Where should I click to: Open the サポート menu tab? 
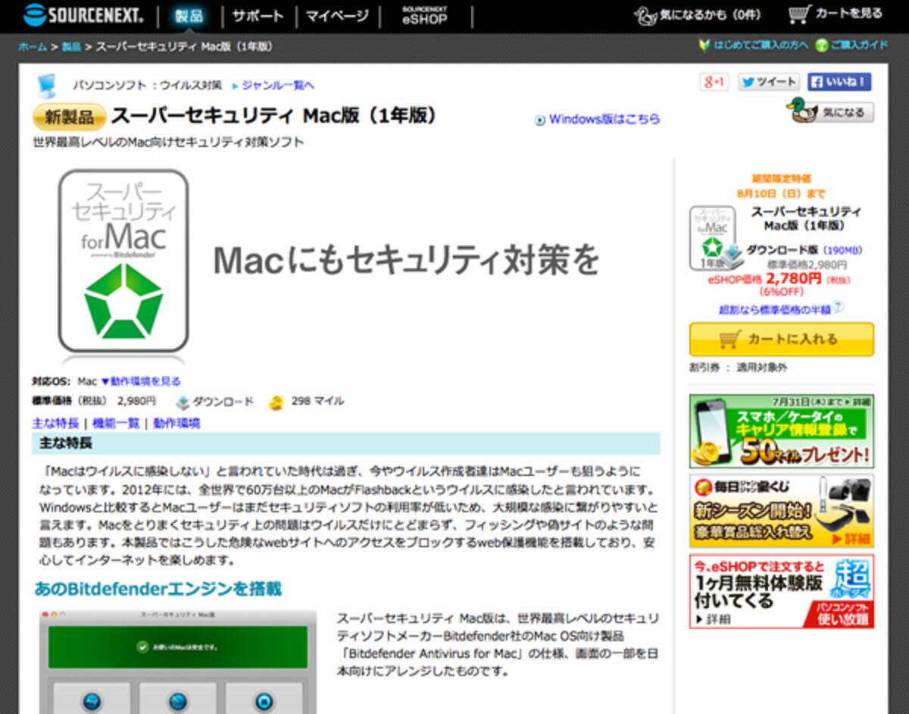[x=258, y=16]
